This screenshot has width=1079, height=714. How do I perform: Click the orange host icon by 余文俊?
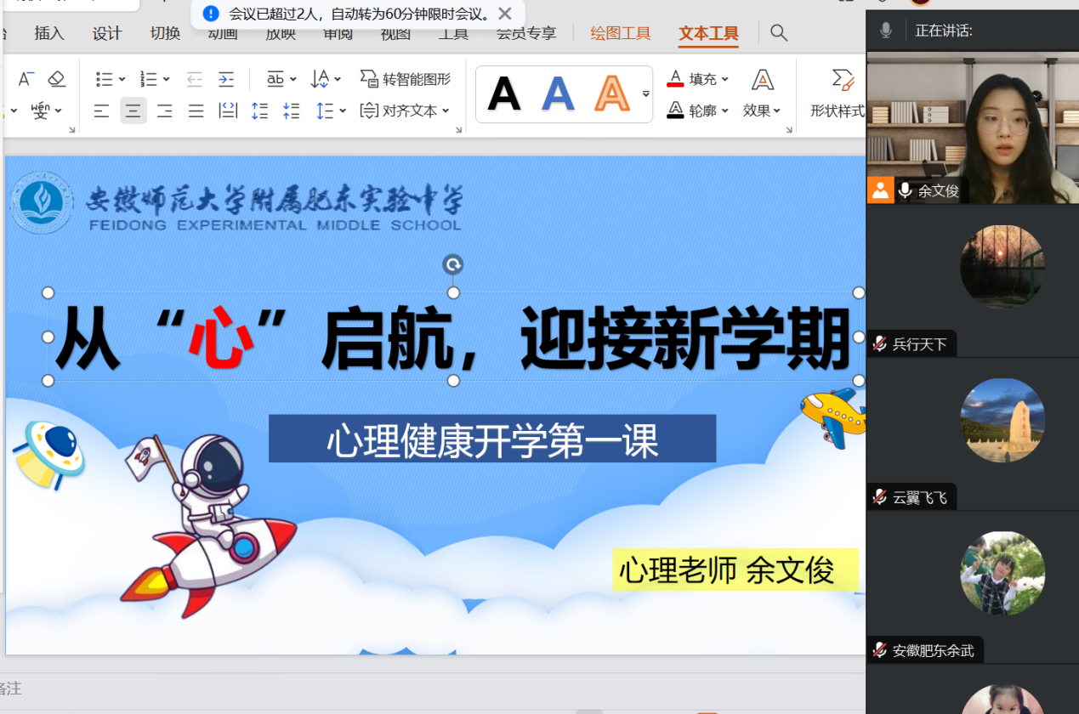[880, 190]
